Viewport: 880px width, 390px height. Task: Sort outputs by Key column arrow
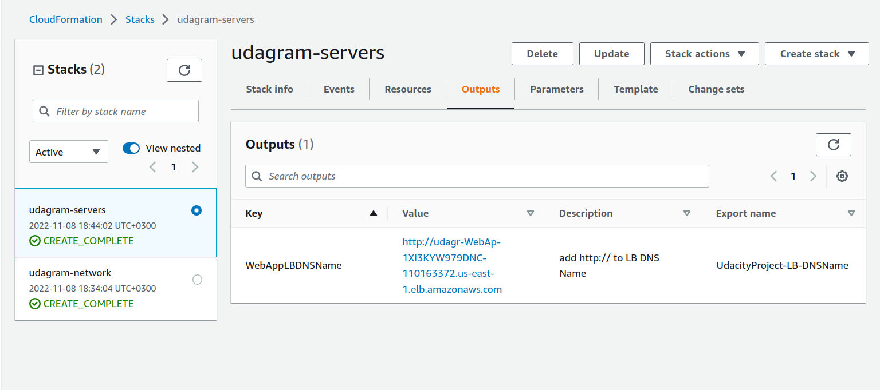(x=374, y=213)
